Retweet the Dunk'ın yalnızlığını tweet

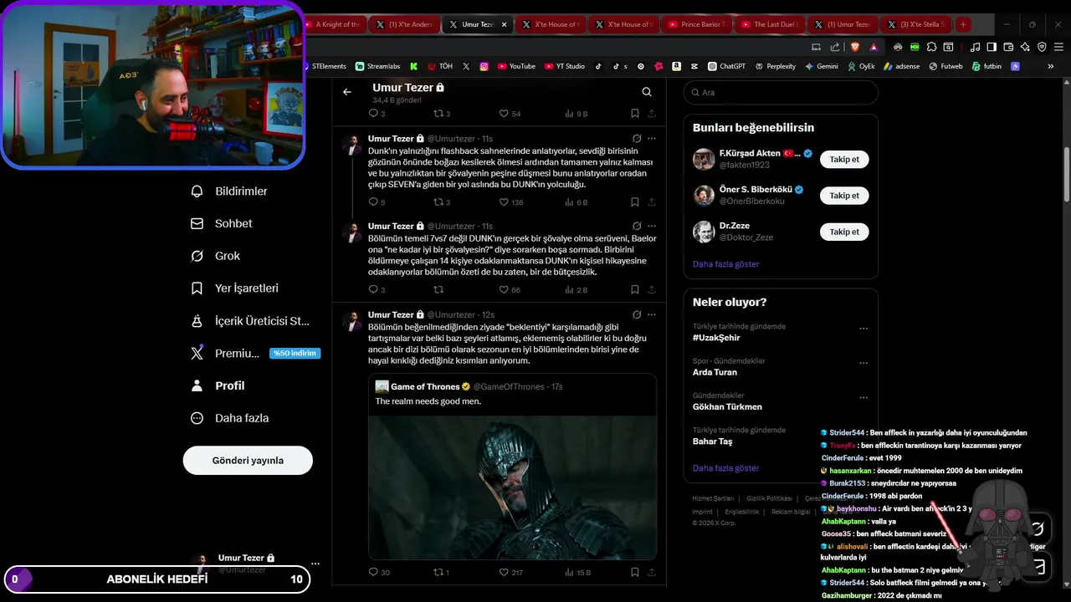[442, 202]
